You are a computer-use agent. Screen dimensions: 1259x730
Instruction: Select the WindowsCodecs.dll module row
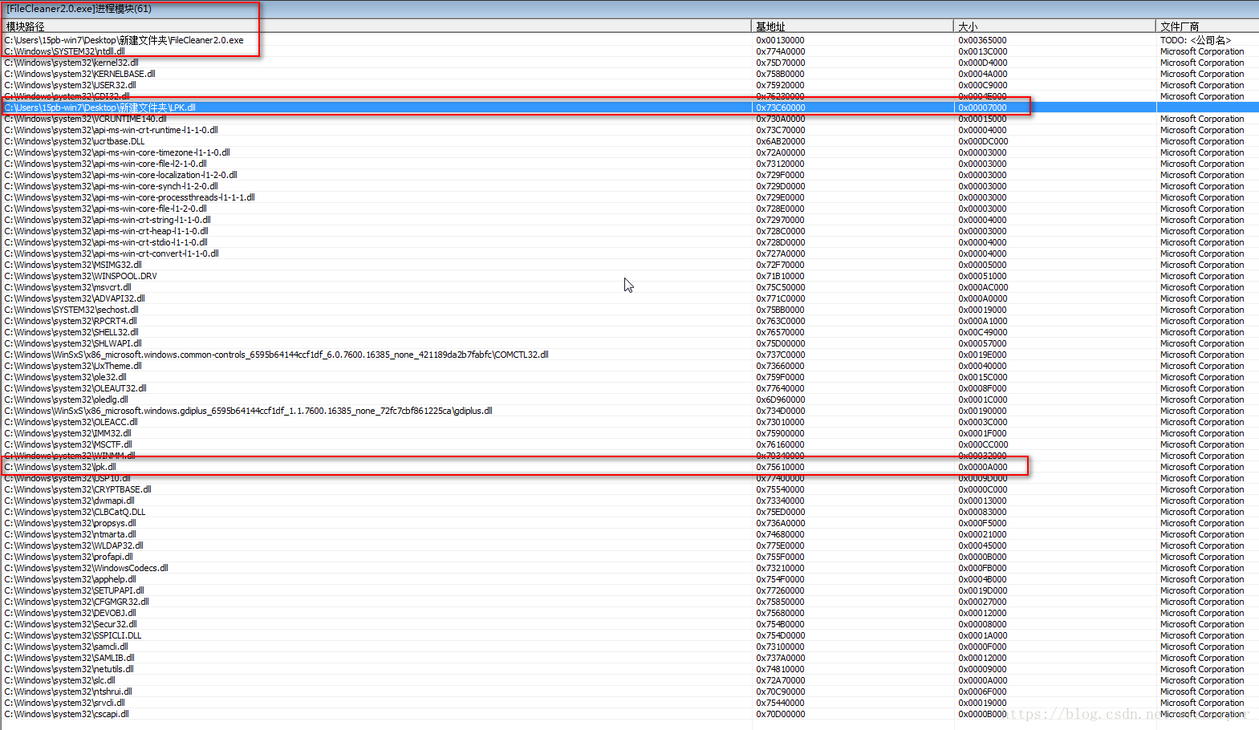click(629, 568)
